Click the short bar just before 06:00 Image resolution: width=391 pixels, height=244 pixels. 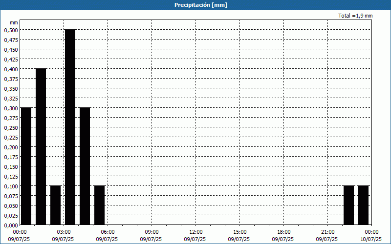(100, 205)
